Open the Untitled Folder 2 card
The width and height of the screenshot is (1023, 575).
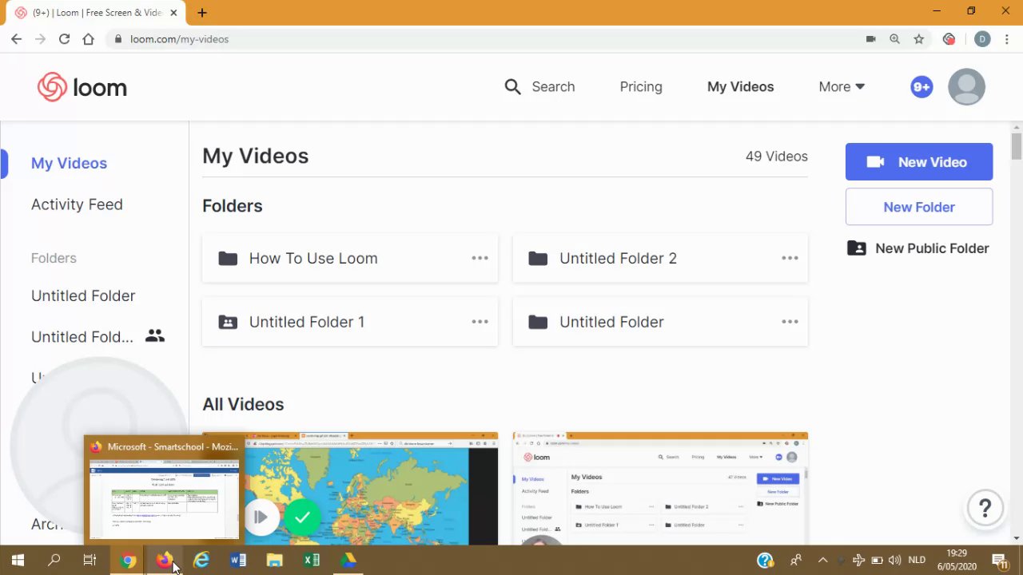(x=660, y=258)
